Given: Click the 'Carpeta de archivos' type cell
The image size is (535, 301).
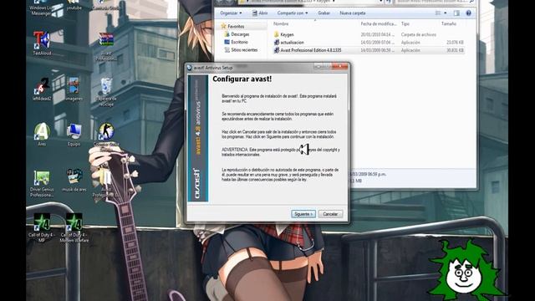Looking at the screenshot, I should point(418,34).
